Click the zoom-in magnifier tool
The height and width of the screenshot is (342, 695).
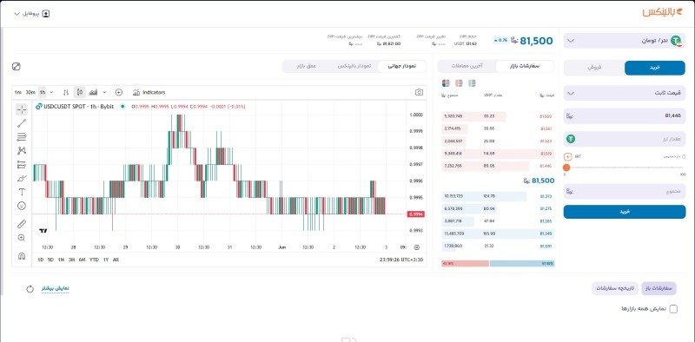(x=22, y=238)
